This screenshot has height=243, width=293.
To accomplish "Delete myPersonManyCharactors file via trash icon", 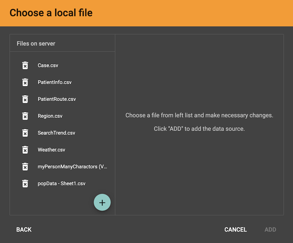I will coord(25,166).
